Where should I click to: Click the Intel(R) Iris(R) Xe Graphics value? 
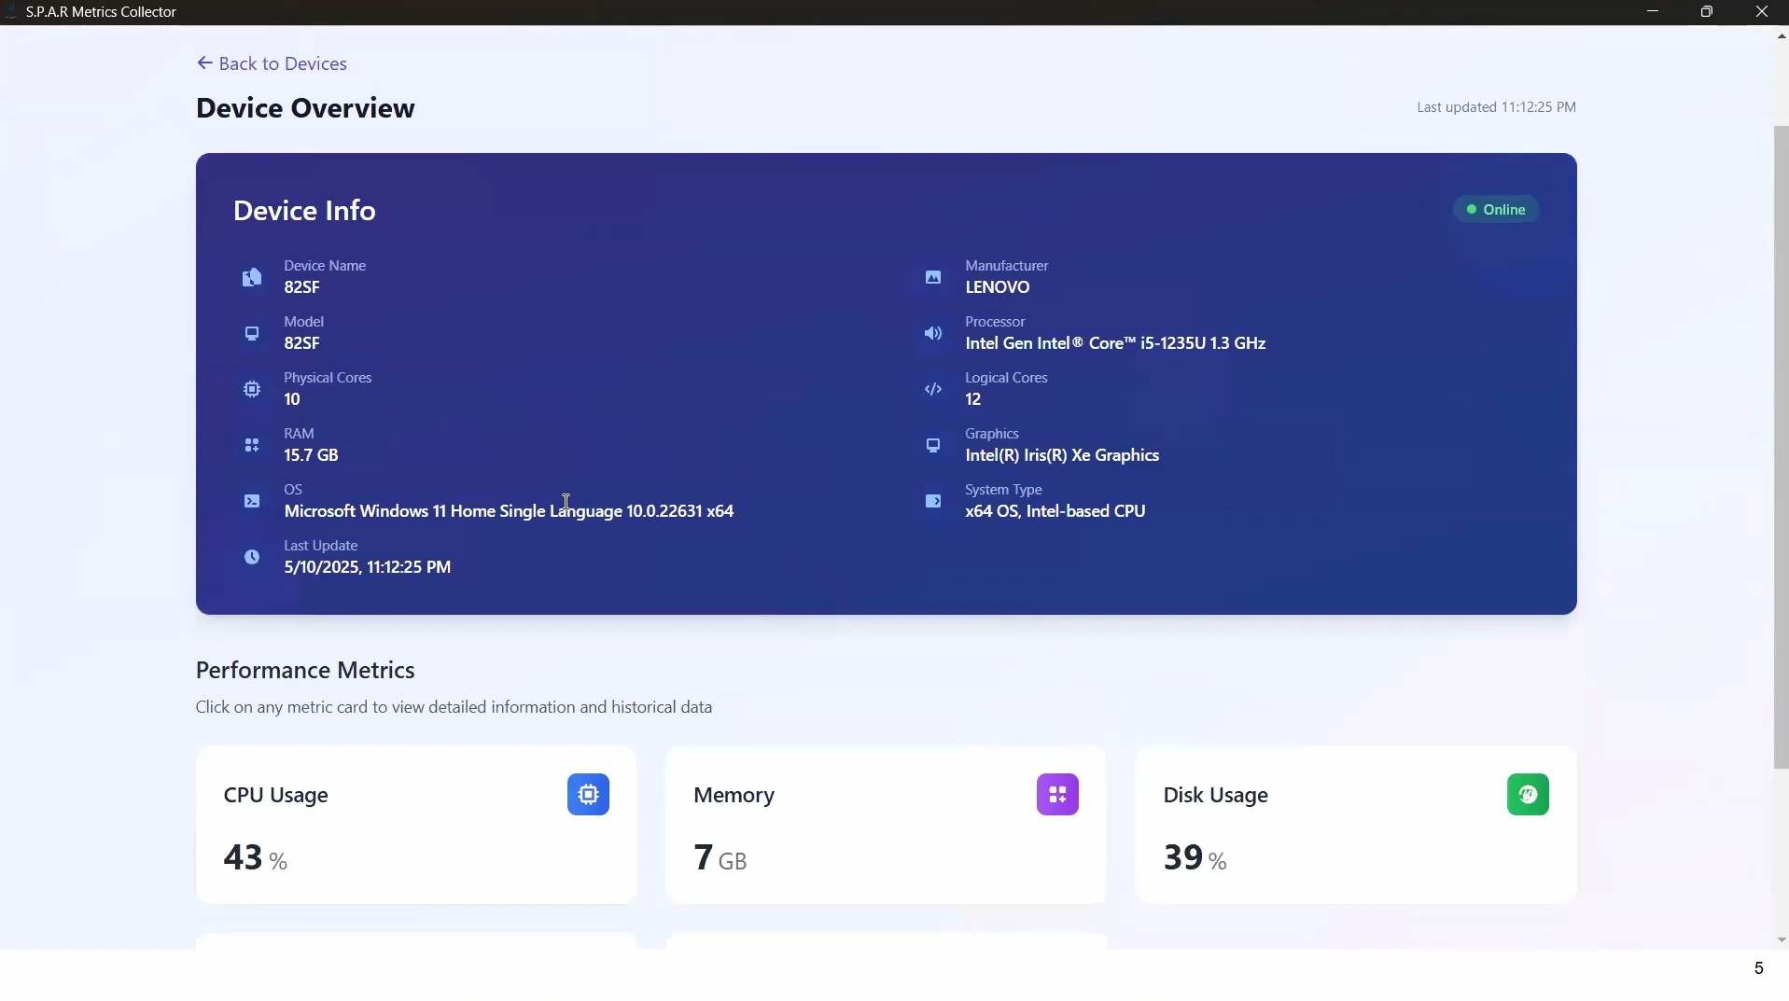pos(1062,455)
